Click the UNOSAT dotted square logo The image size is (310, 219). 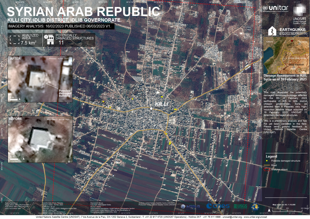coord(299,10)
